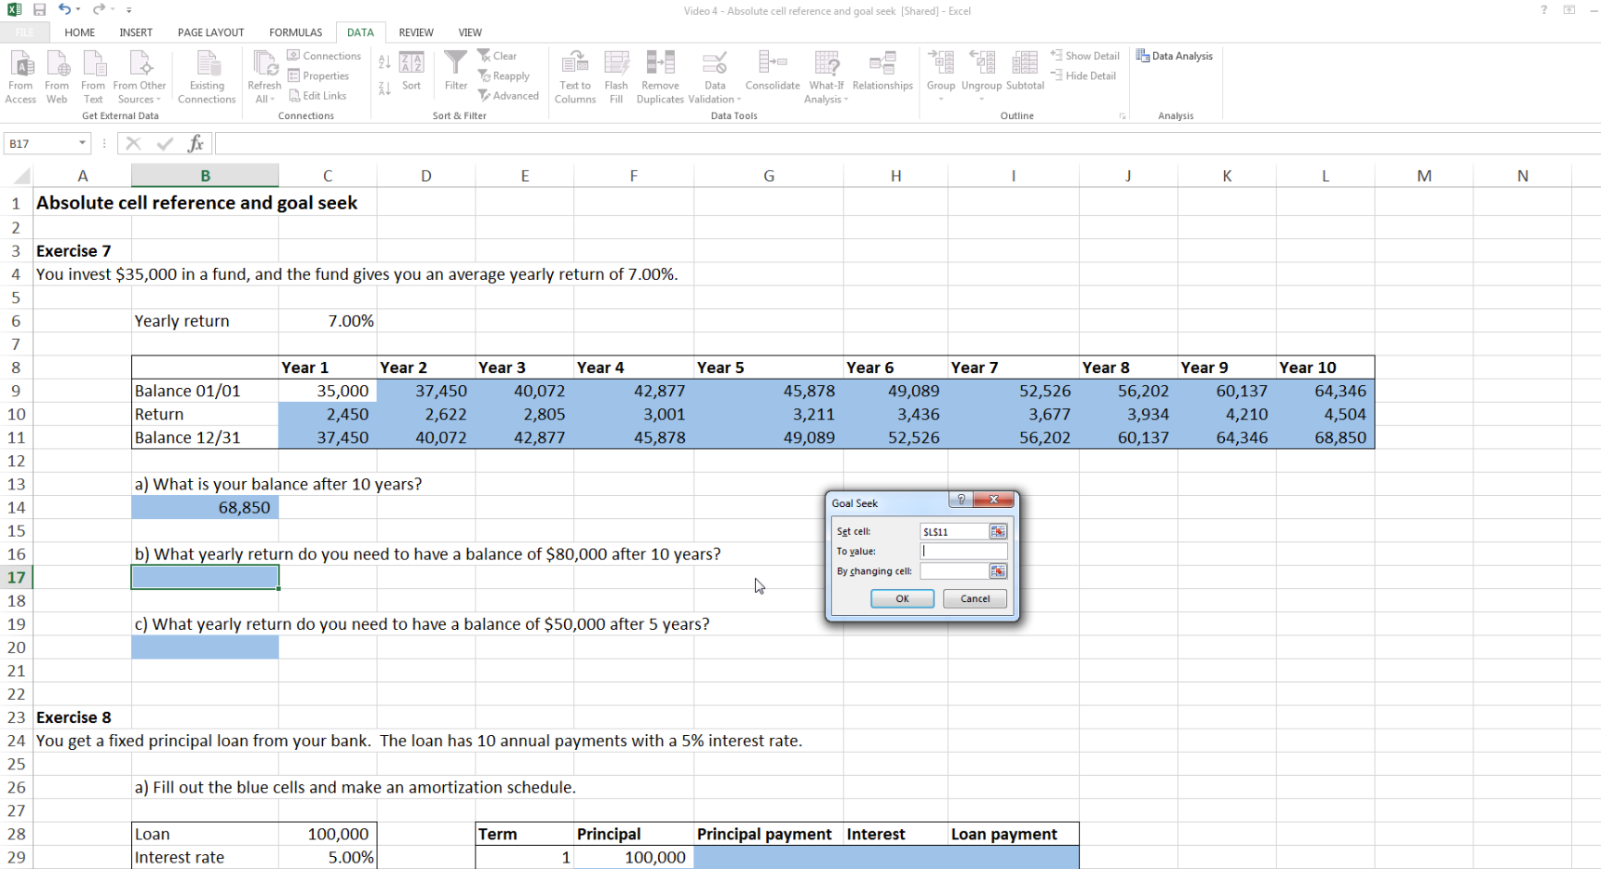Open the Sort dialog

coord(411,72)
